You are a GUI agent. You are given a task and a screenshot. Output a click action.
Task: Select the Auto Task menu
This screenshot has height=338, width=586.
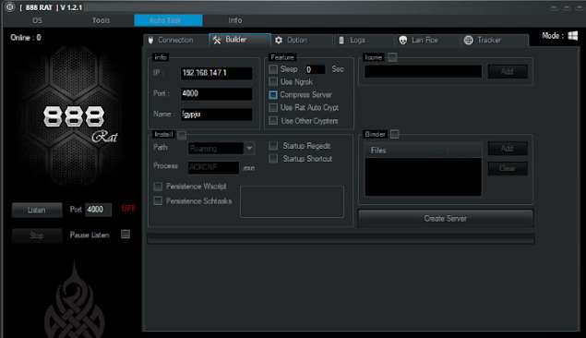pos(168,20)
